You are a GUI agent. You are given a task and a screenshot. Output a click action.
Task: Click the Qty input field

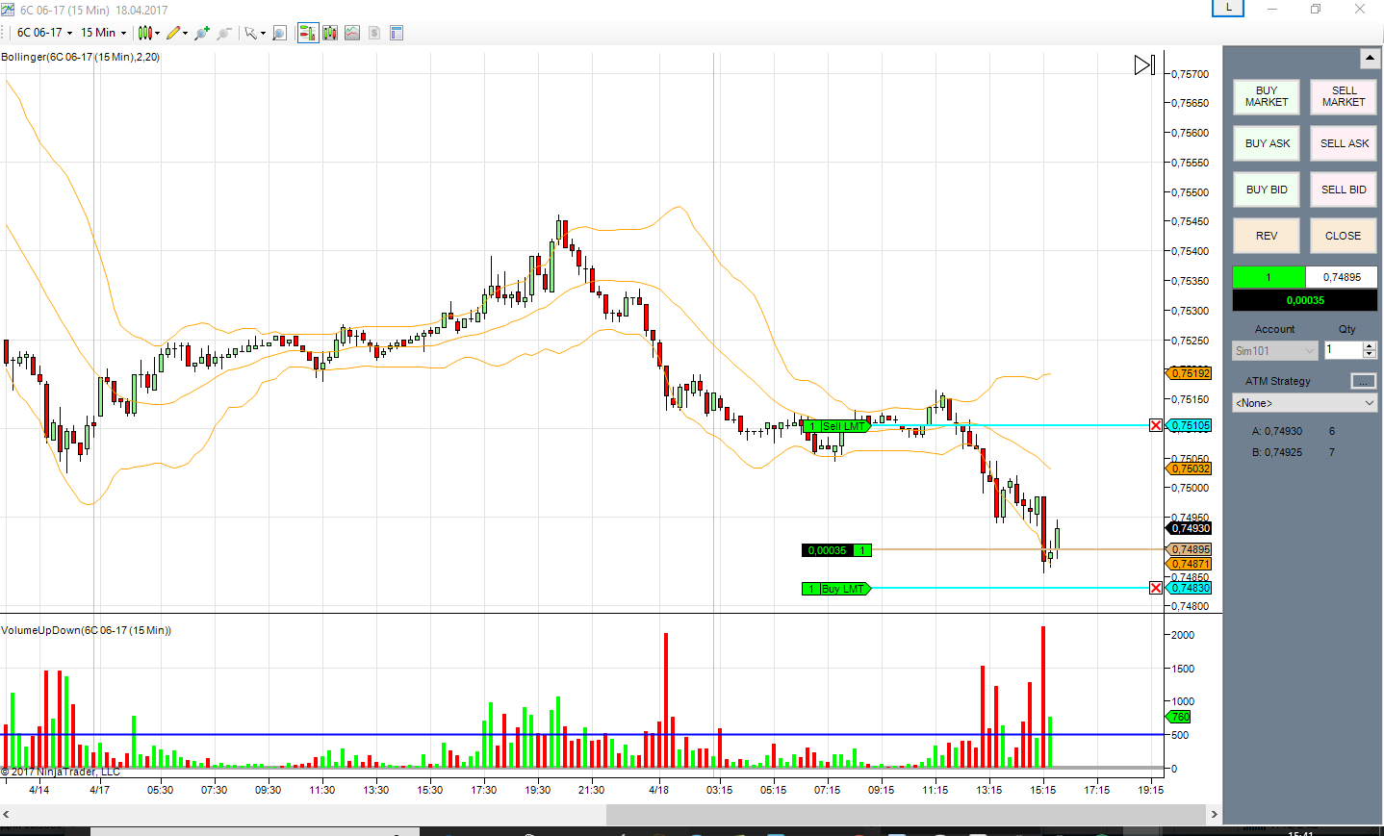pyautogui.click(x=1344, y=350)
